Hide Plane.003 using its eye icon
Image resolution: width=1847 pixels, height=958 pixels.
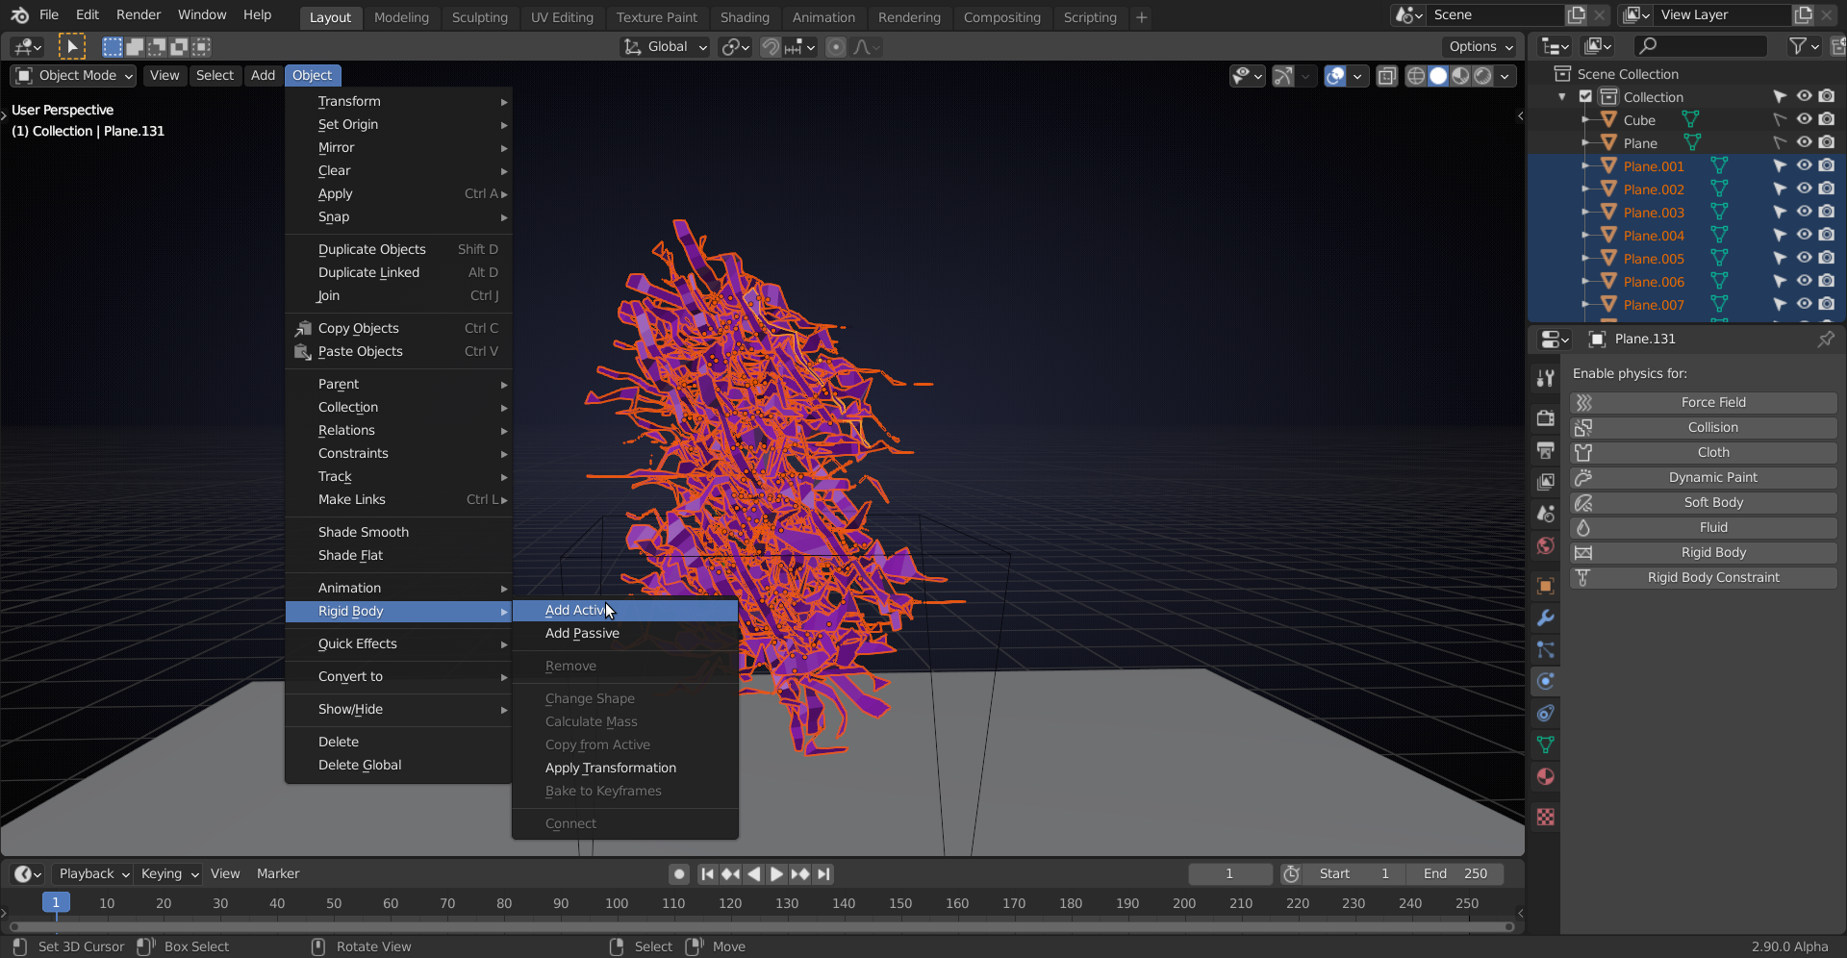click(1804, 212)
